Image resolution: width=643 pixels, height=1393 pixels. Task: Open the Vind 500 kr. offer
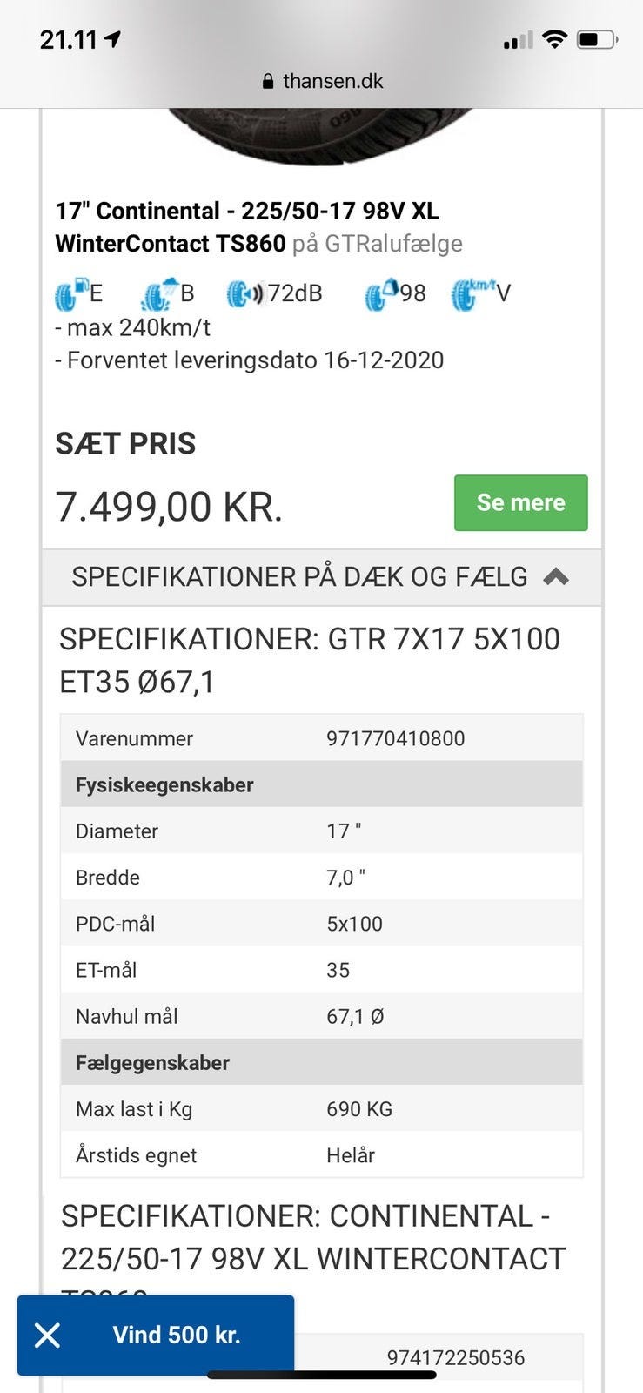pyautogui.click(x=177, y=1335)
